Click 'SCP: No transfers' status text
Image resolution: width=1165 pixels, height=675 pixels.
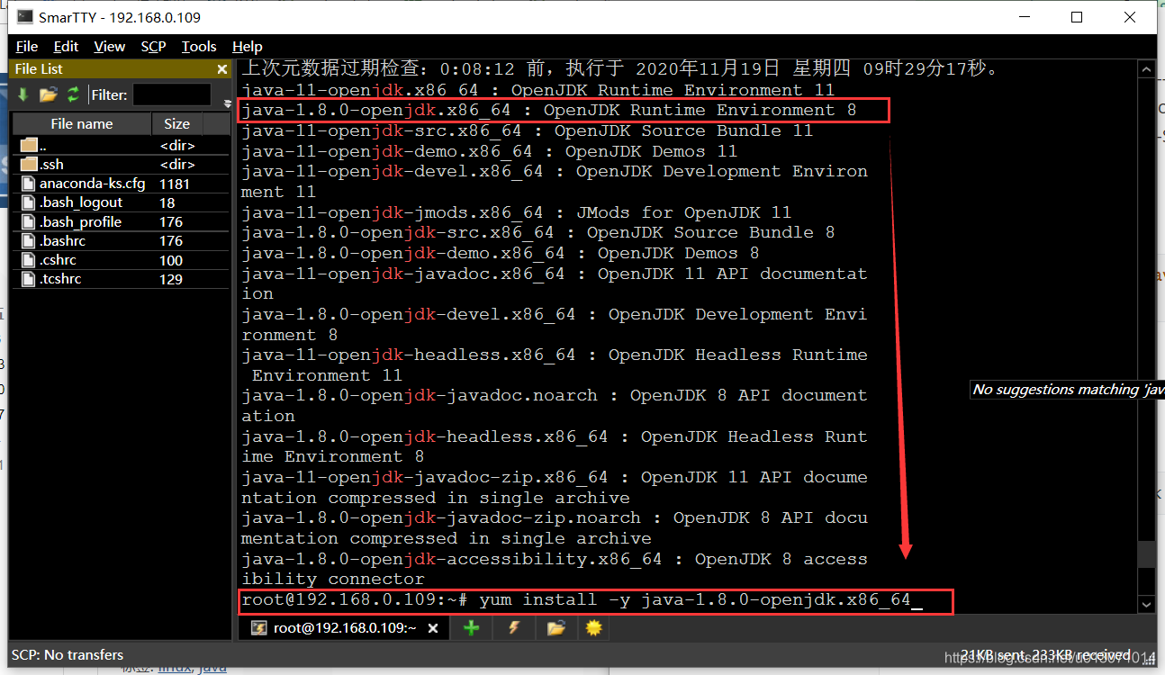pyautogui.click(x=68, y=655)
